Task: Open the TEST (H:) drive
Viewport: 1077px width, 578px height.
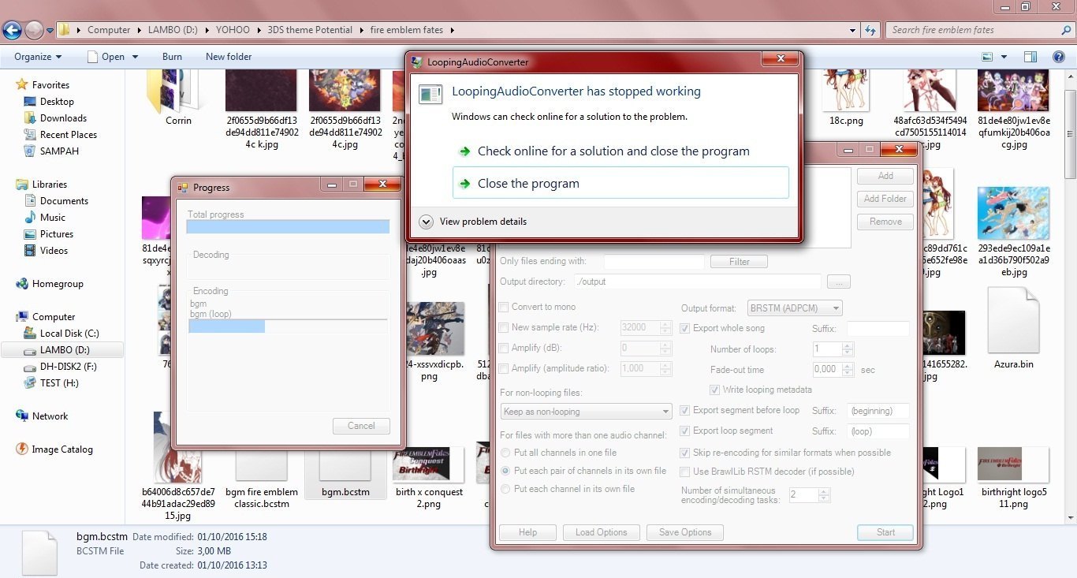Action: coord(59,383)
